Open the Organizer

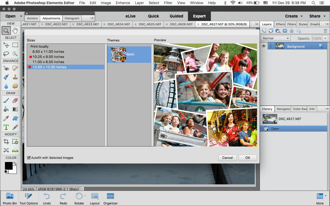(x=110, y=199)
